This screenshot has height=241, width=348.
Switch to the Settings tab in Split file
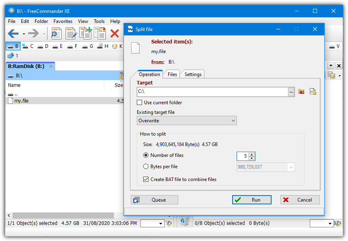tap(193, 74)
